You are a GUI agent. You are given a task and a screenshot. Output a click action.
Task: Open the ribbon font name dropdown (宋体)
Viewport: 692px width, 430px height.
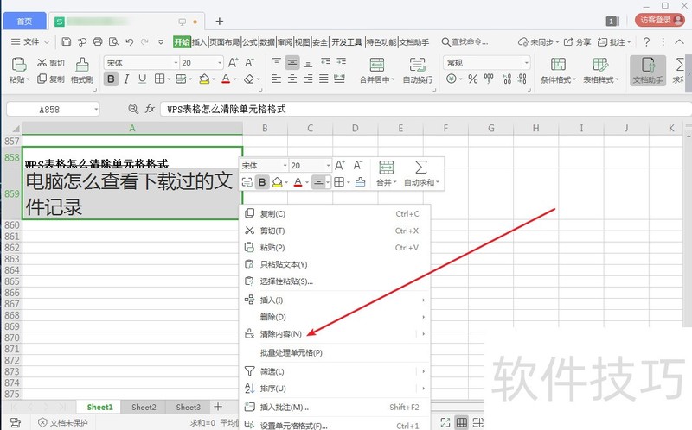(176, 63)
